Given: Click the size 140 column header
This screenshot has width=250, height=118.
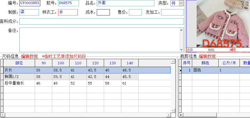Looking at the screenshot, I should tap(130, 63).
